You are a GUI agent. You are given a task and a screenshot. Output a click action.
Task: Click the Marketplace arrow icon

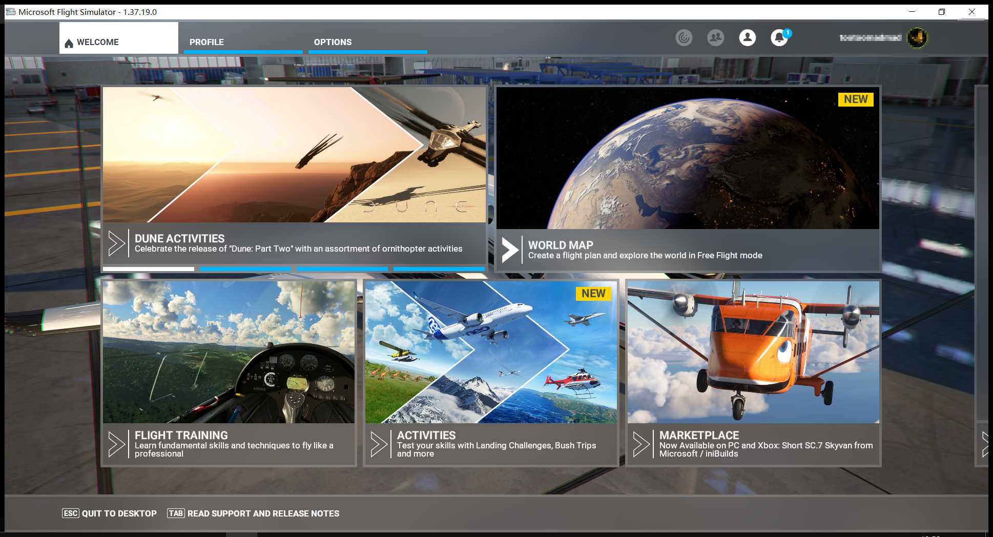tap(642, 444)
